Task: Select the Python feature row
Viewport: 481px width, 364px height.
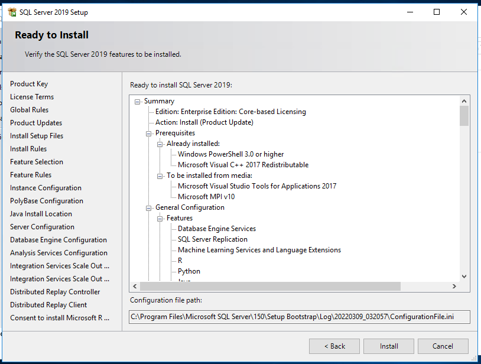Action: [x=189, y=271]
